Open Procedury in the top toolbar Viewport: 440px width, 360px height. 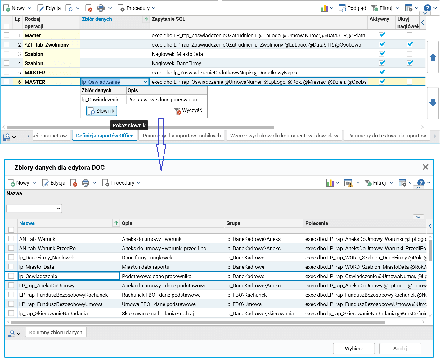[x=137, y=8]
